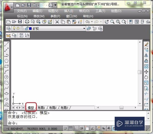The width and height of the screenshot is (153, 134).
Task: Open the Layer Properties Manager icon
Action: click(8, 28)
